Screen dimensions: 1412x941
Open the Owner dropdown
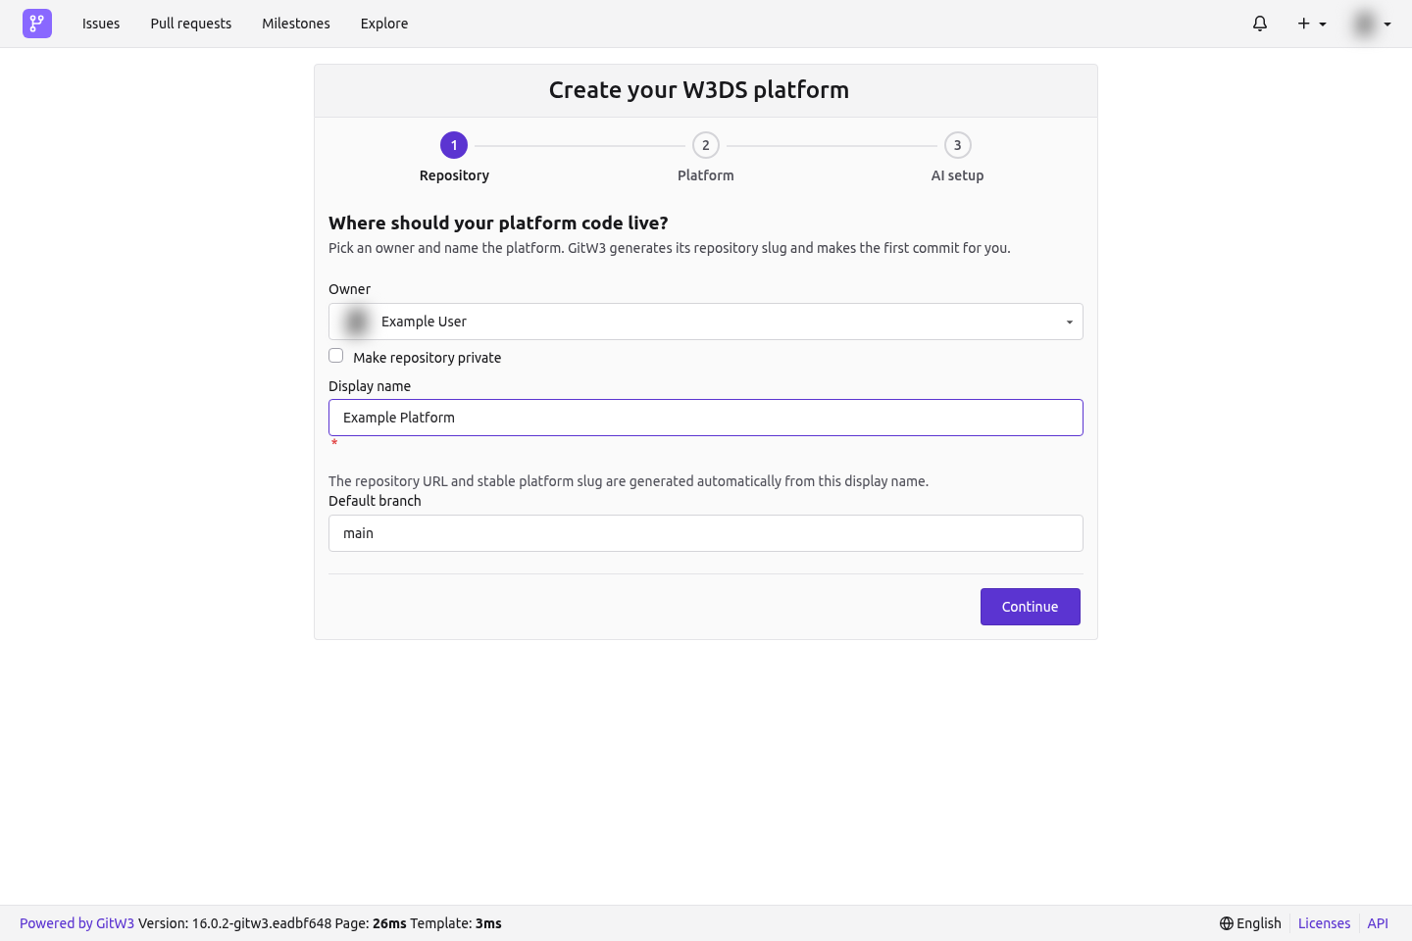pos(706,322)
